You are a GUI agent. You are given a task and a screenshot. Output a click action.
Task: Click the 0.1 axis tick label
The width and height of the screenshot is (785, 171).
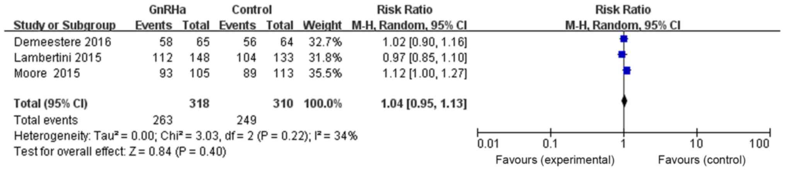coord(550,144)
